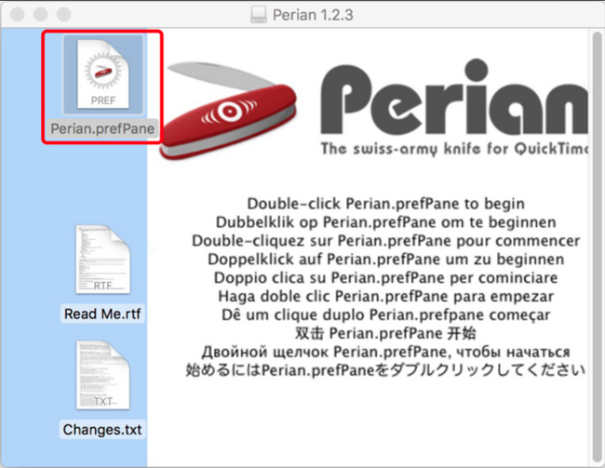Click the English Double-click Perian.prefPane instruction
The width and height of the screenshot is (605, 468).
pos(386,204)
